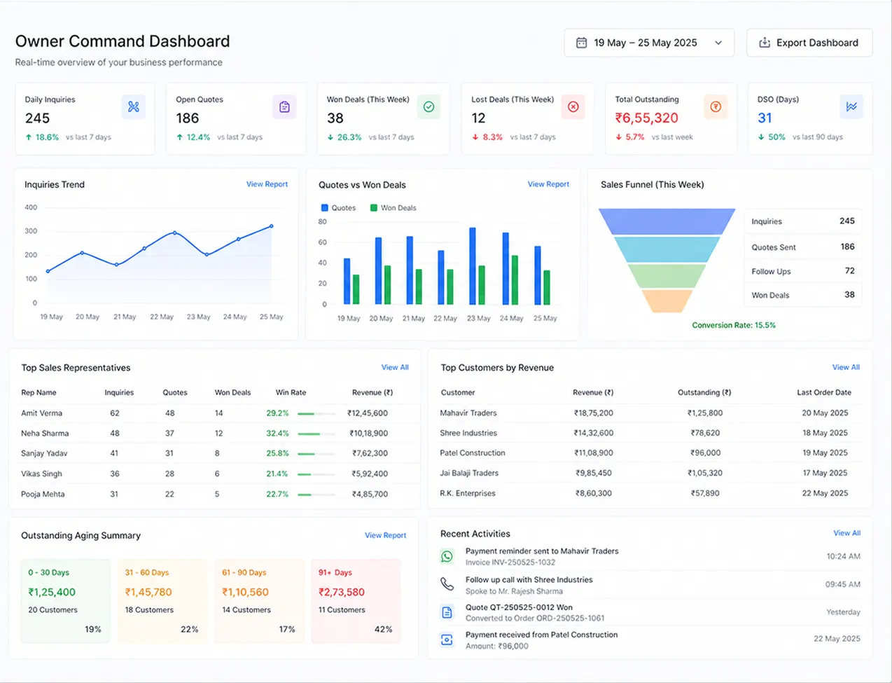Select the Neha Sharma rep name

click(45, 434)
